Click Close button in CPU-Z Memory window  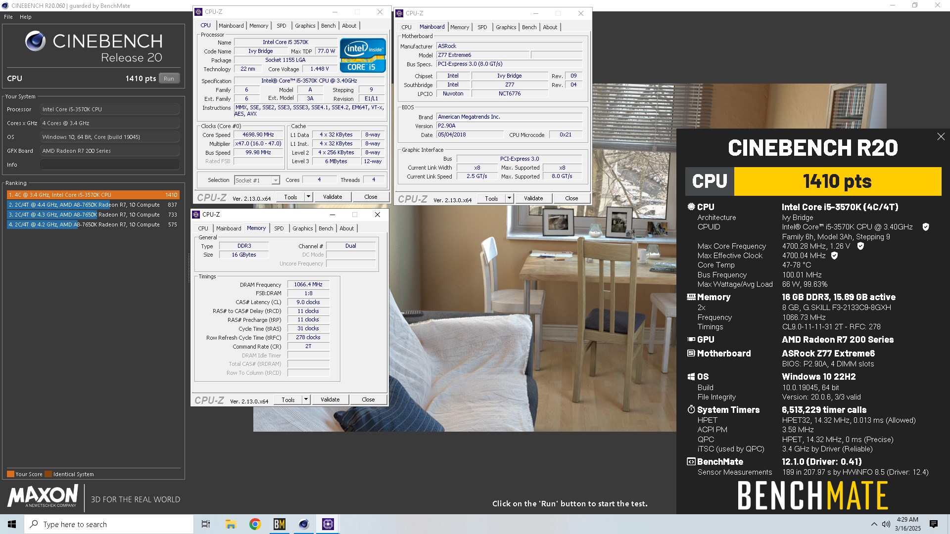click(368, 400)
